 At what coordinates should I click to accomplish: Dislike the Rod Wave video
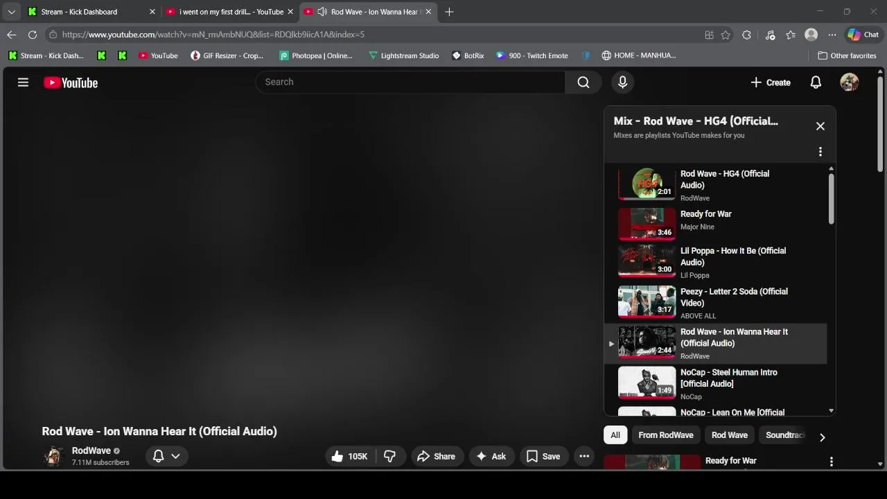(x=389, y=456)
